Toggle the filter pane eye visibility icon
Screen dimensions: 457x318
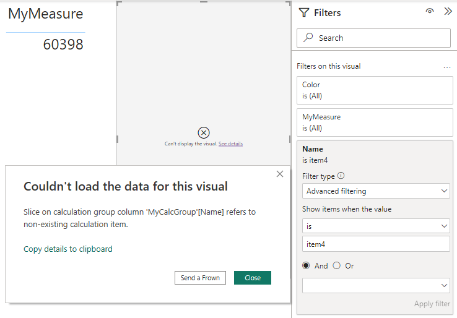[x=430, y=11]
